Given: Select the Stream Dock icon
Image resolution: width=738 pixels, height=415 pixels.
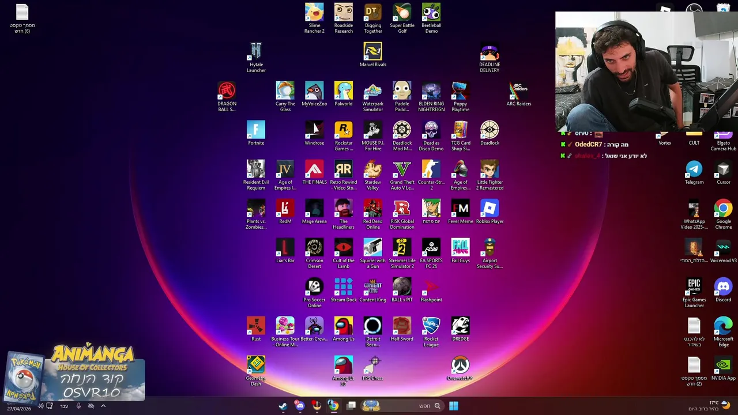Looking at the screenshot, I should (x=344, y=290).
